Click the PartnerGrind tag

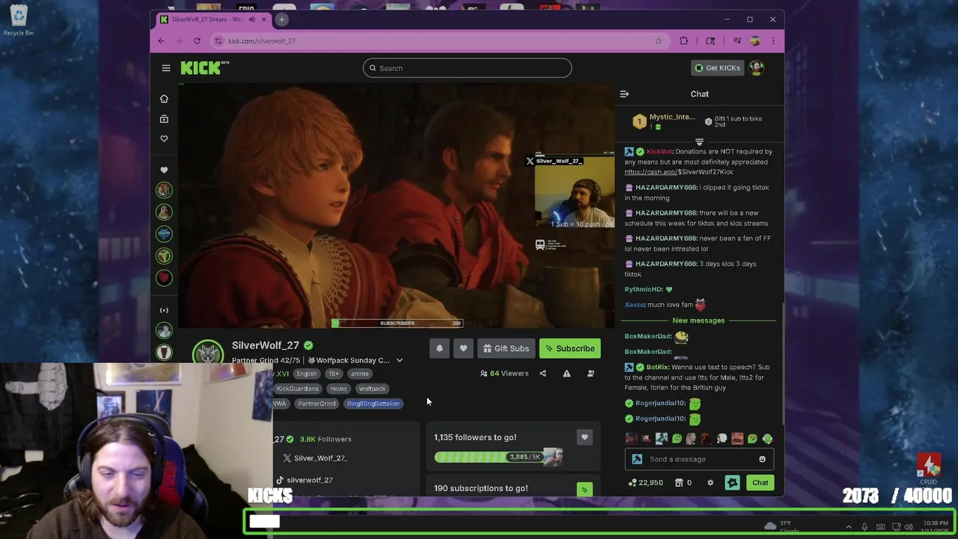(317, 404)
